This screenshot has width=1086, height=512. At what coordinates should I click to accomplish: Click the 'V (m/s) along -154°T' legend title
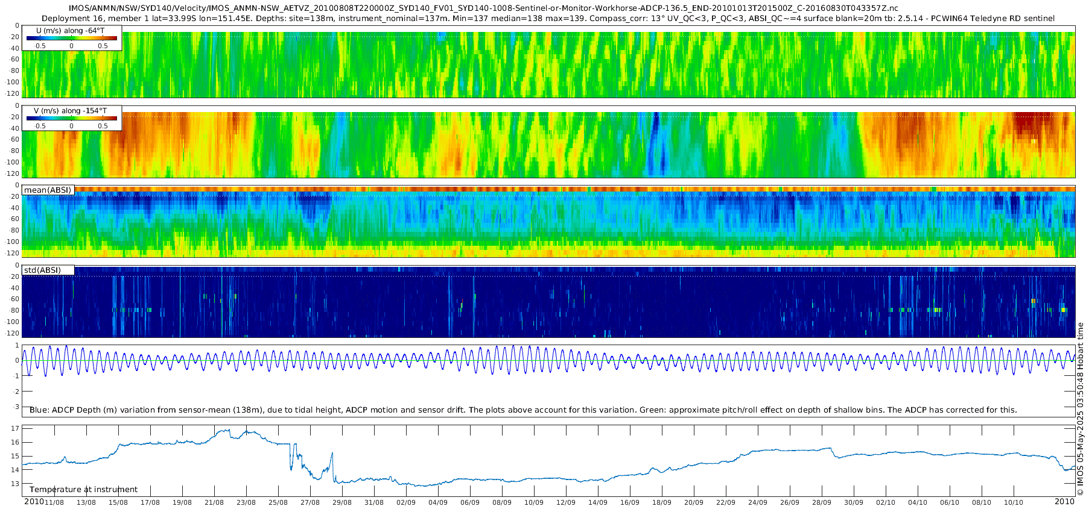[x=70, y=111]
